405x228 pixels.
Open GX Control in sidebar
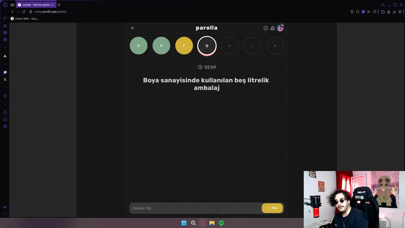pos(5,19)
